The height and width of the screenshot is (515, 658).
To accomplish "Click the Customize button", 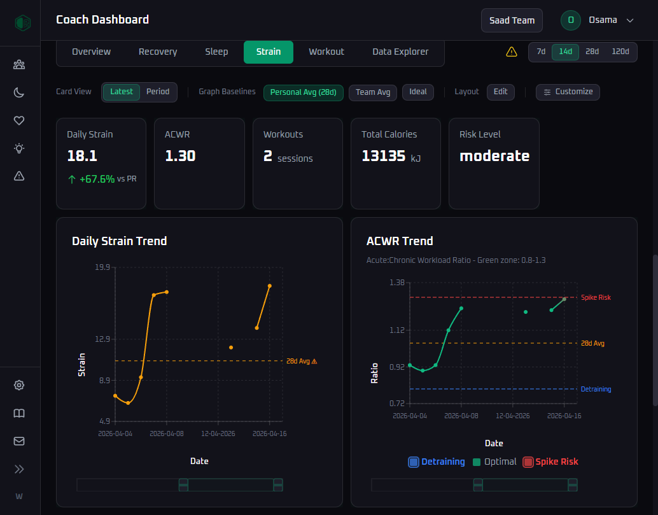I will click(568, 92).
